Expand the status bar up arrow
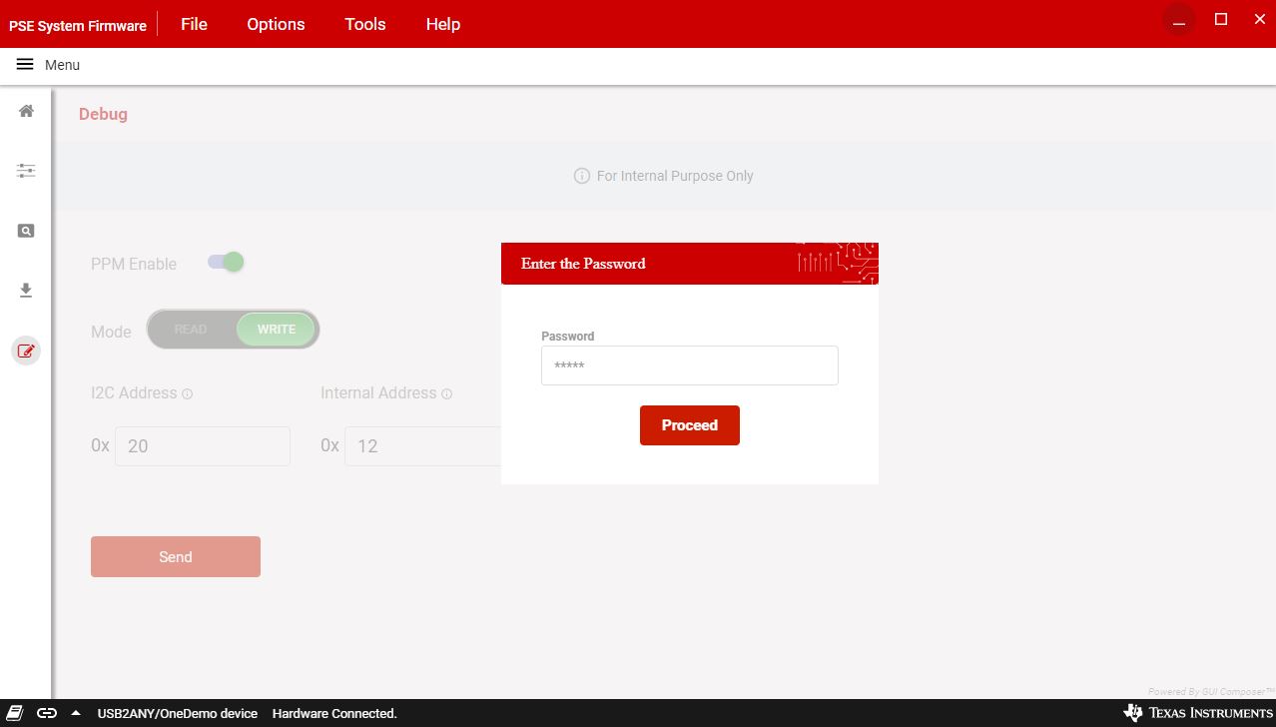 tap(76, 713)
